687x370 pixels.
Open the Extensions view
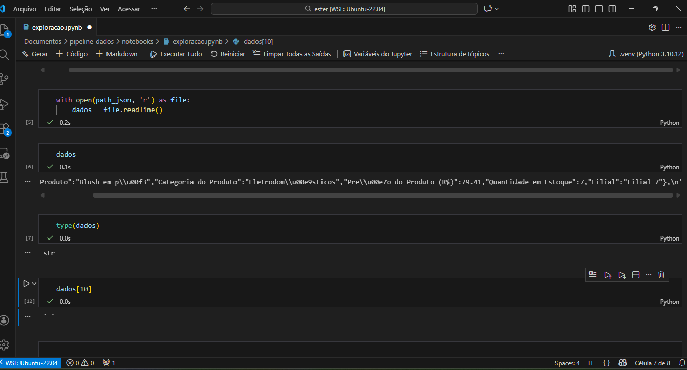(x=4, y=128)
